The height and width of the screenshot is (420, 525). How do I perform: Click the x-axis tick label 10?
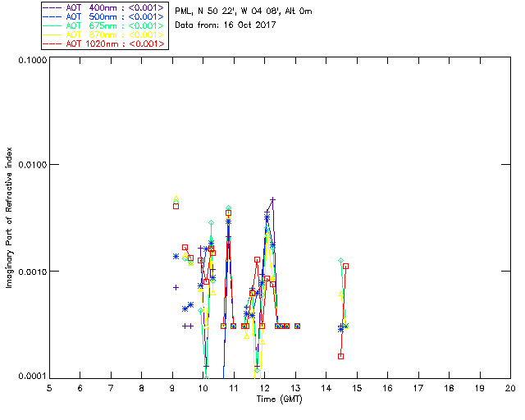tap(203, 388)
